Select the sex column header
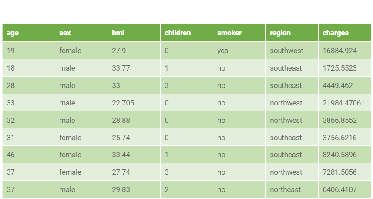 (81, 33)
